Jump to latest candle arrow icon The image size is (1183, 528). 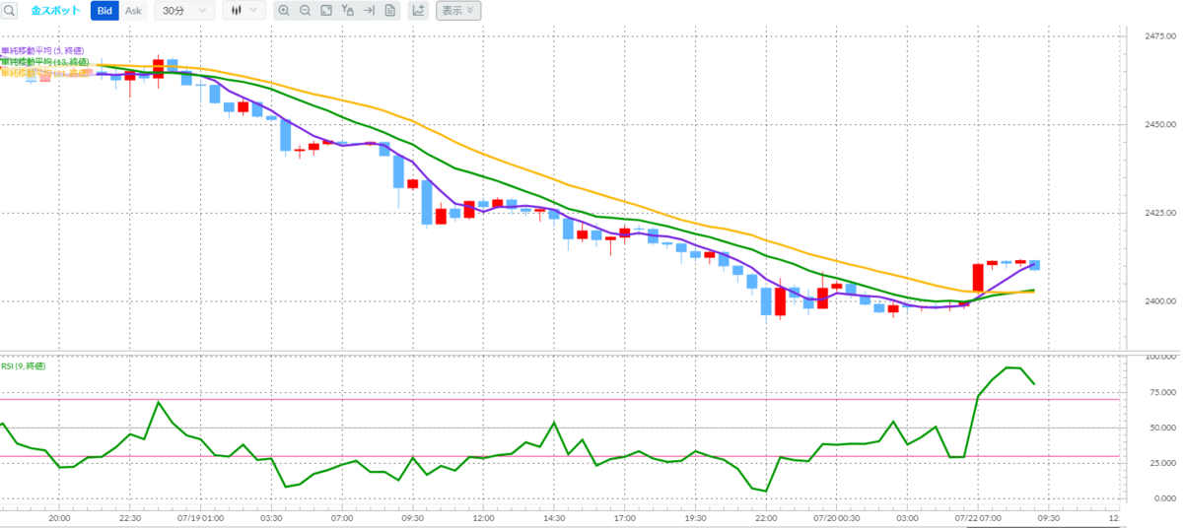point(369,11)
